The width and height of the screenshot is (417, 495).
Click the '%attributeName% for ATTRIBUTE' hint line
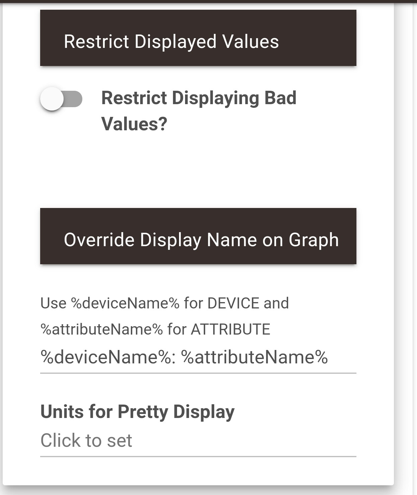[155, 329]
